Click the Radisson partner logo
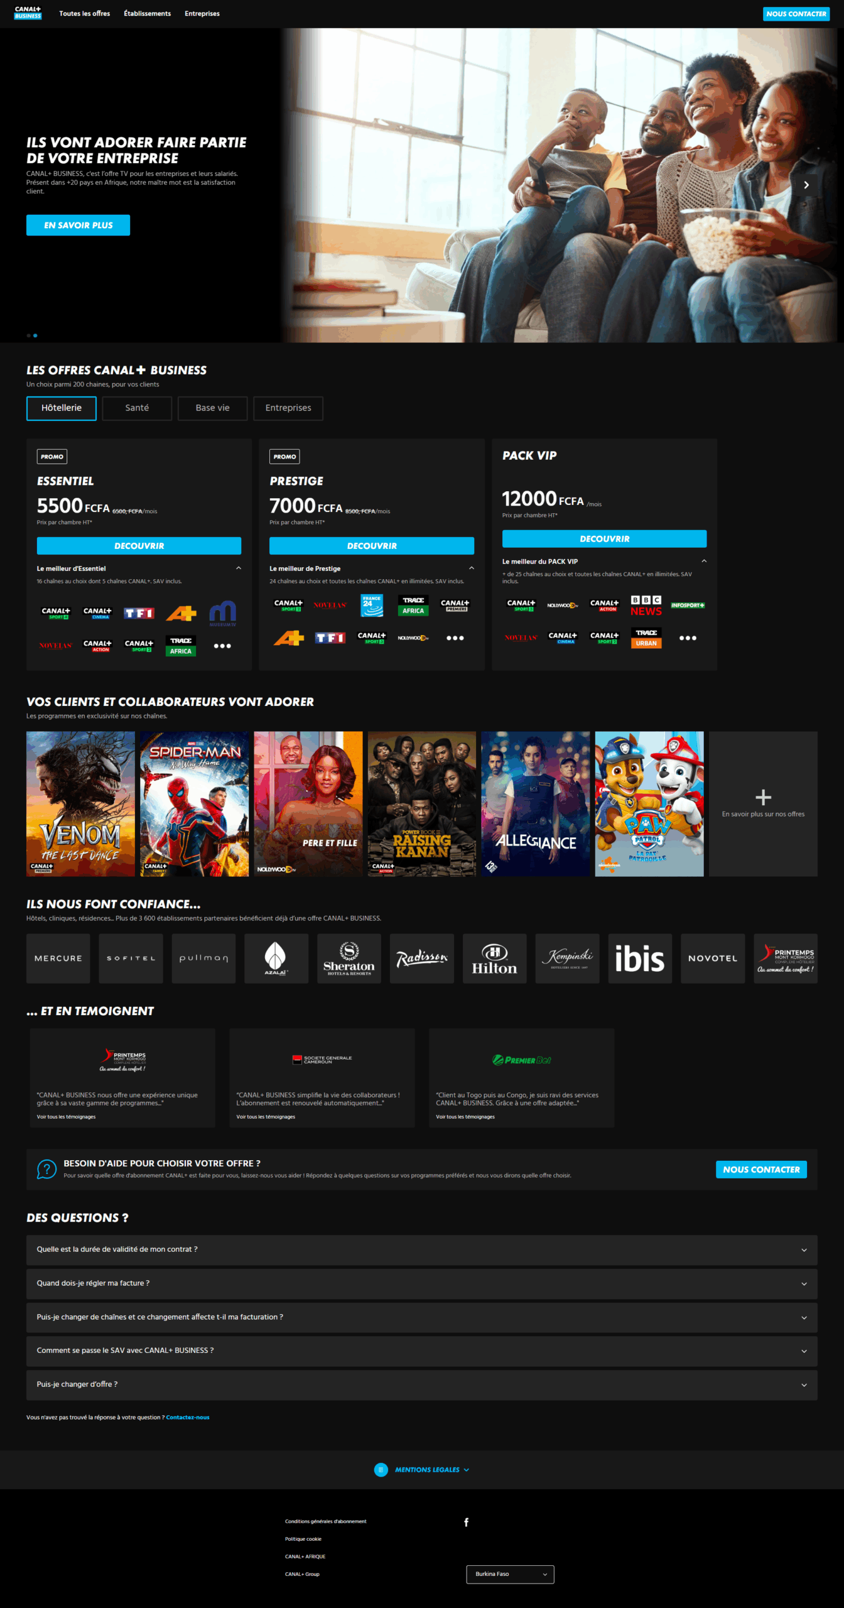Viewport: 844px width, 1608px height. click(422, 959)
